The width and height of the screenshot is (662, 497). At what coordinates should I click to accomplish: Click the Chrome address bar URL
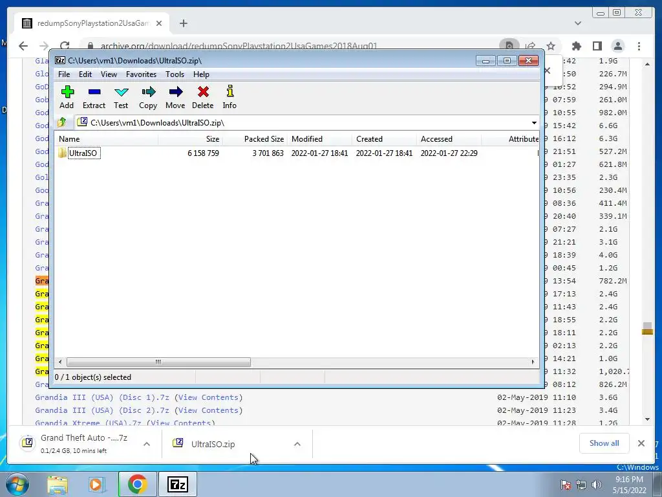(239, 46)
